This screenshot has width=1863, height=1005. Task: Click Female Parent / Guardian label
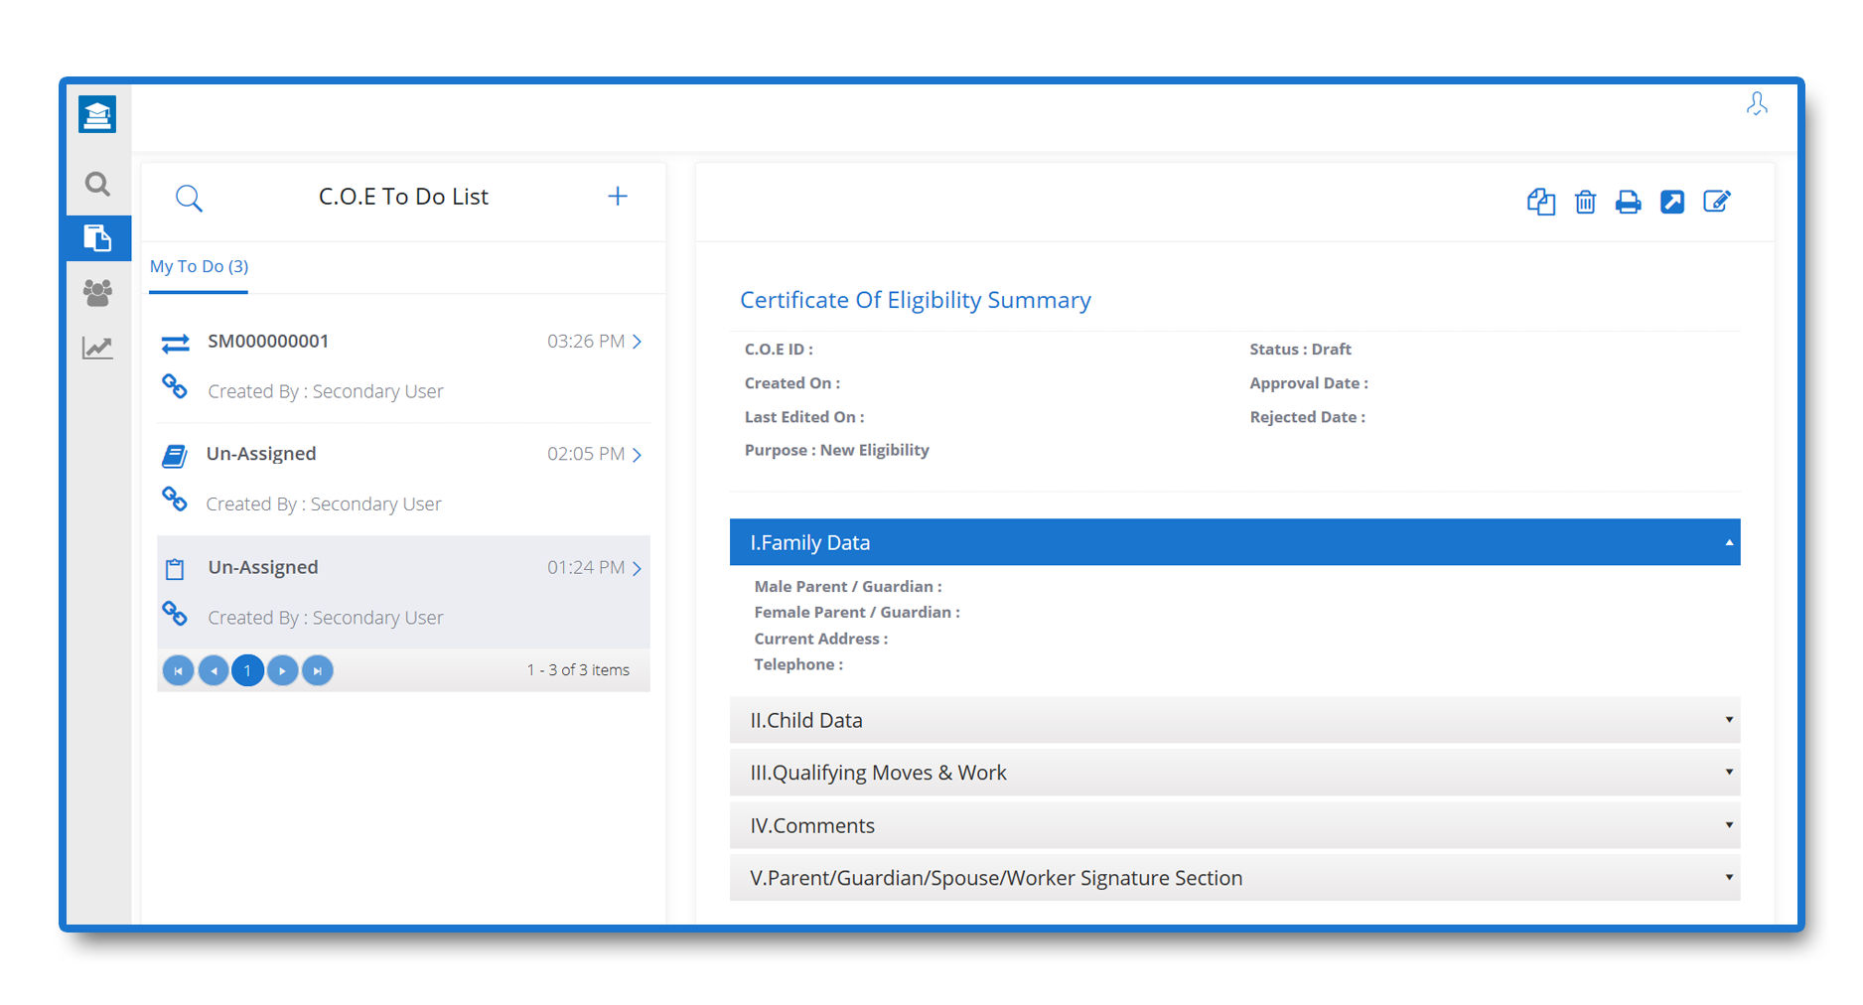(857, 613)
